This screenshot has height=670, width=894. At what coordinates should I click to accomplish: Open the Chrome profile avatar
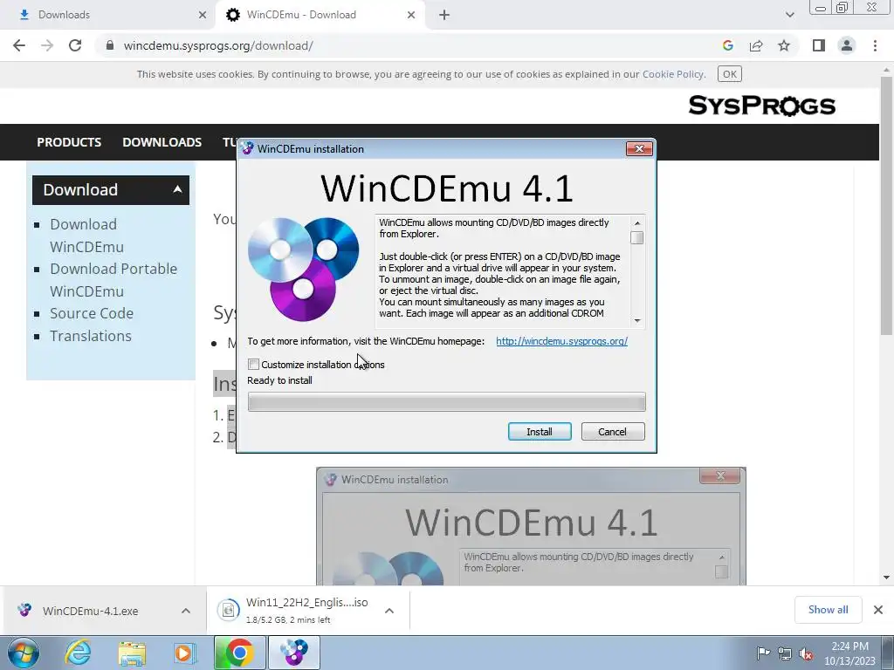click(847, 45)
